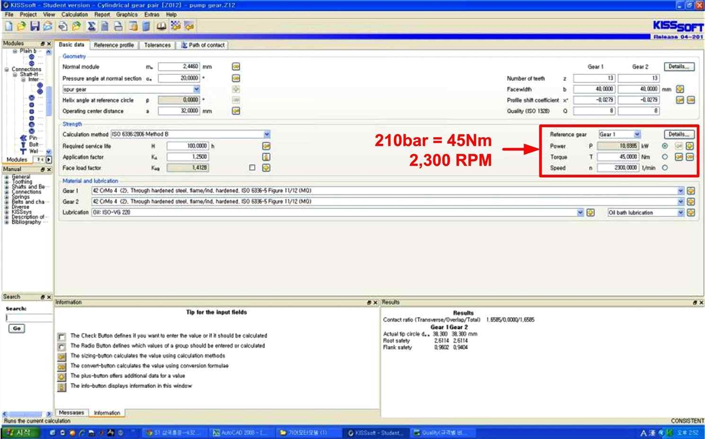This screenshot has height=439, width=705.
Task: Click the first sizing button for Profile shift coefficient
Action: (680, 100)
